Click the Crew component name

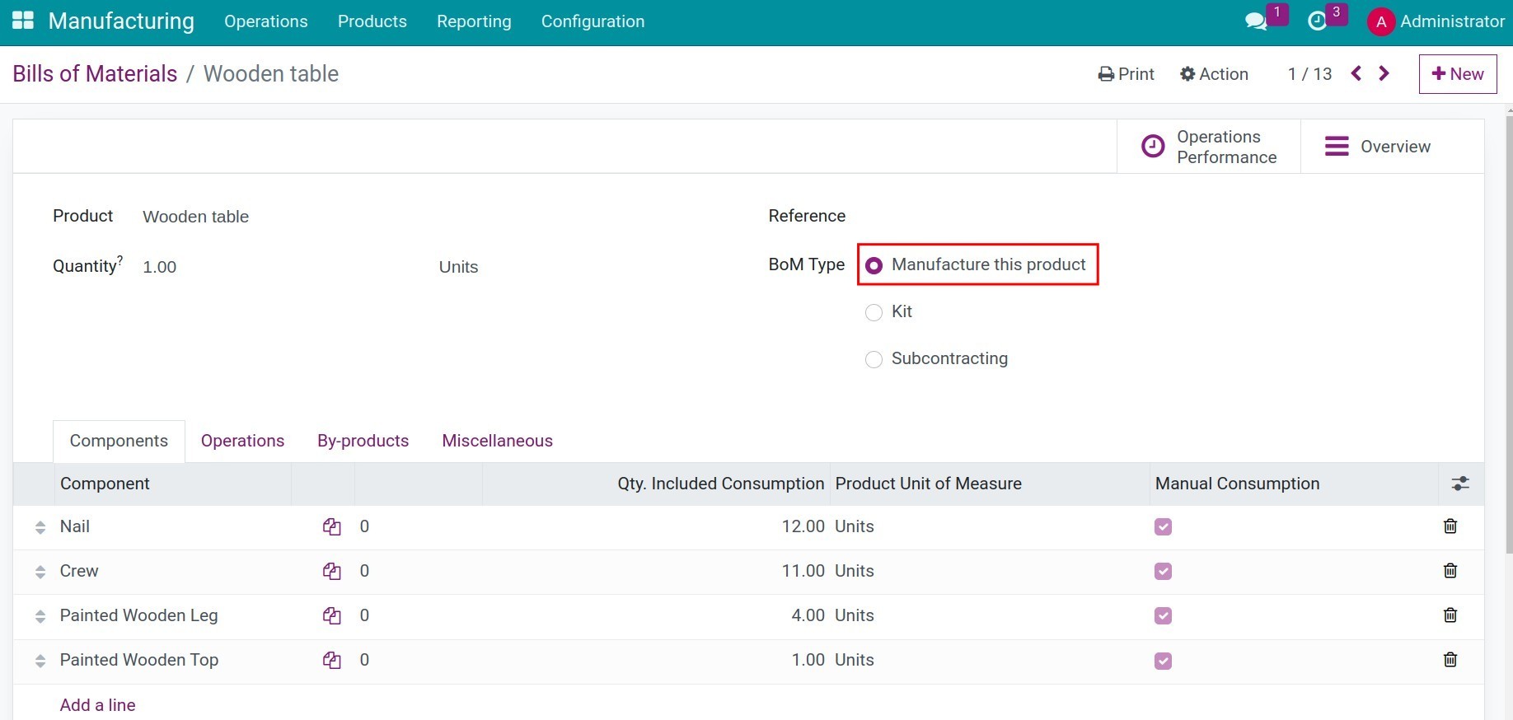[x=79, y=571]
